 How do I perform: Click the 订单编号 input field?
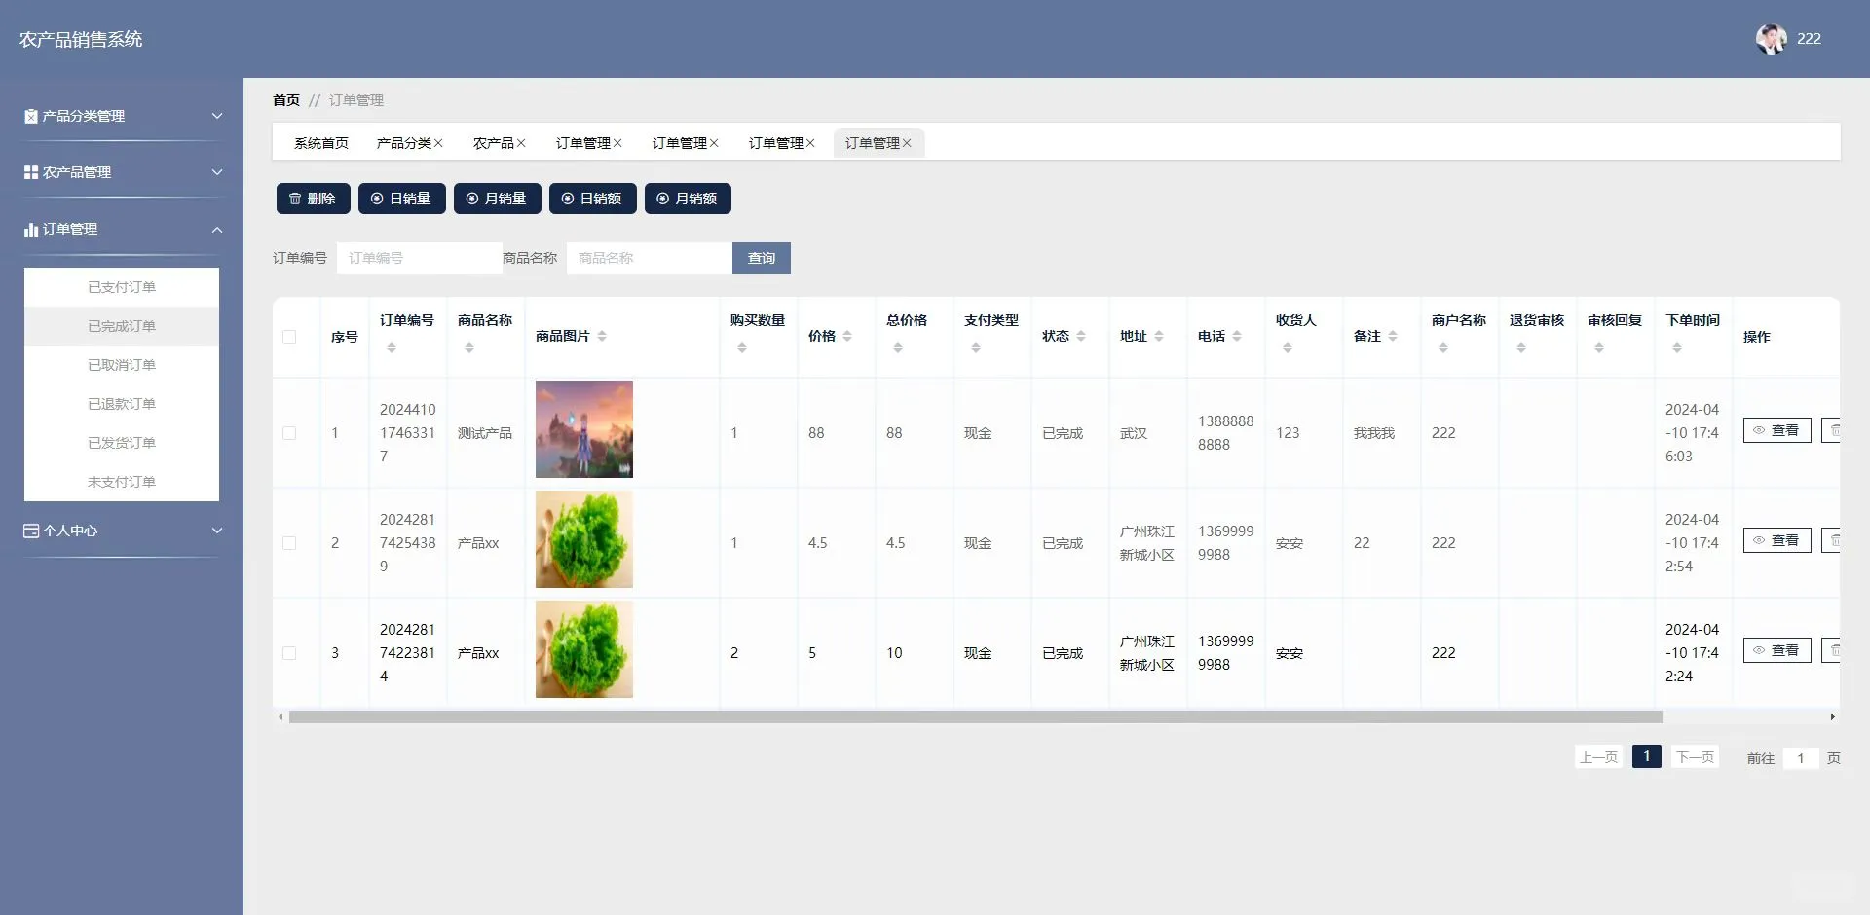tap(419, 257)
